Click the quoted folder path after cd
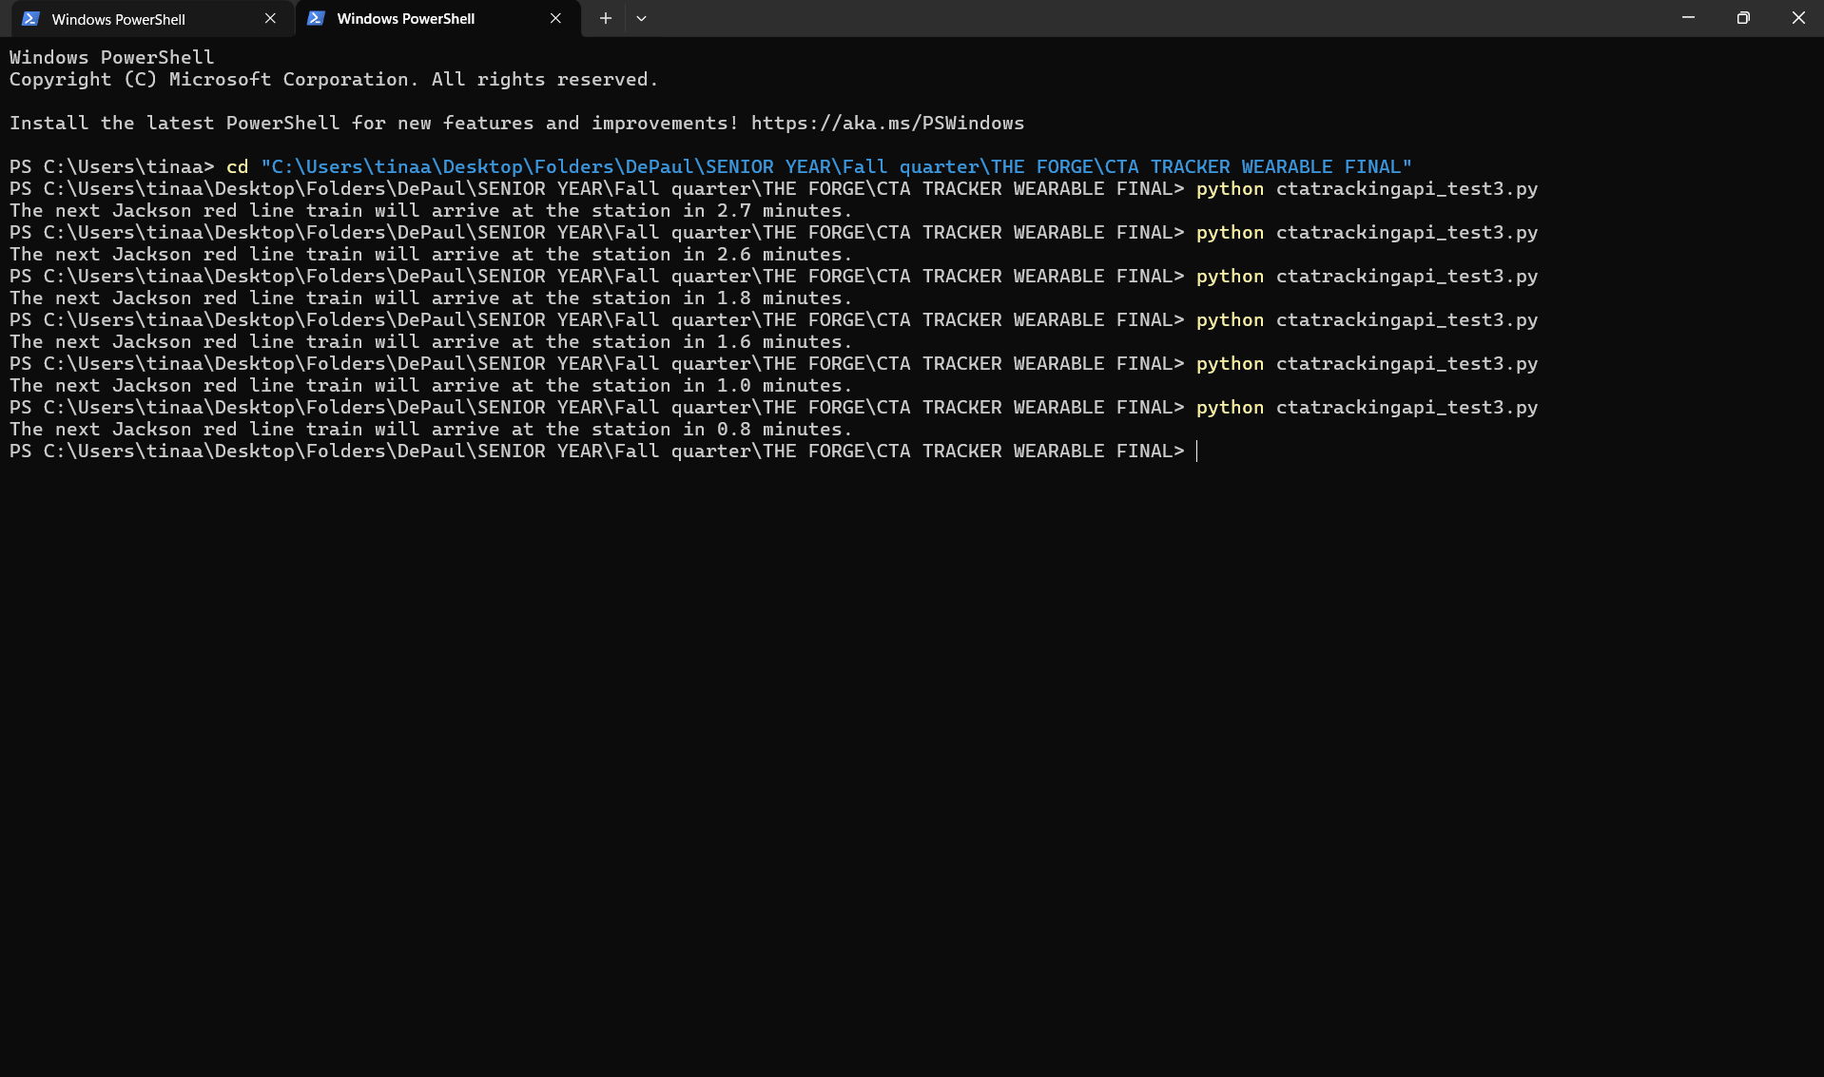The image size is (1824, 1077). coord(837,166)
